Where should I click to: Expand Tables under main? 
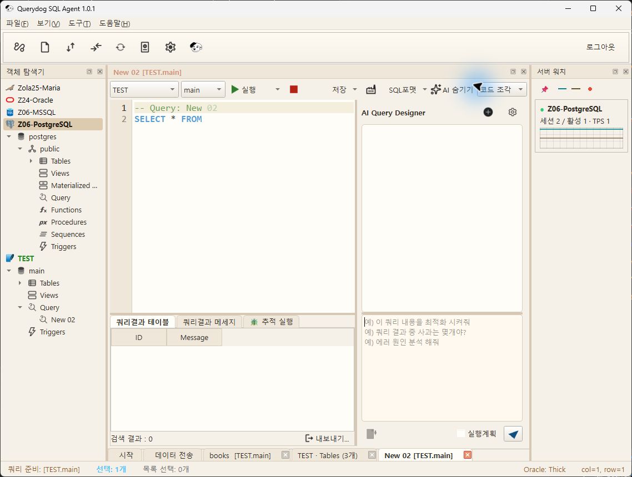[20, 283]
